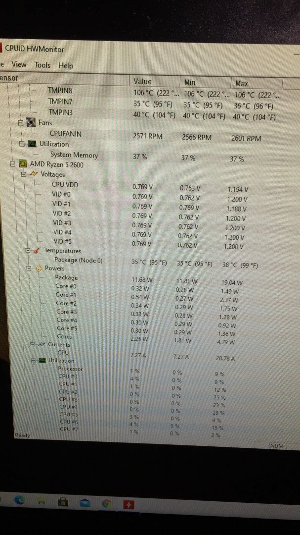The height and width of the screenshot is (535, 300).
Task: Open the Tools menu
Action: click(x=42, y=65)
